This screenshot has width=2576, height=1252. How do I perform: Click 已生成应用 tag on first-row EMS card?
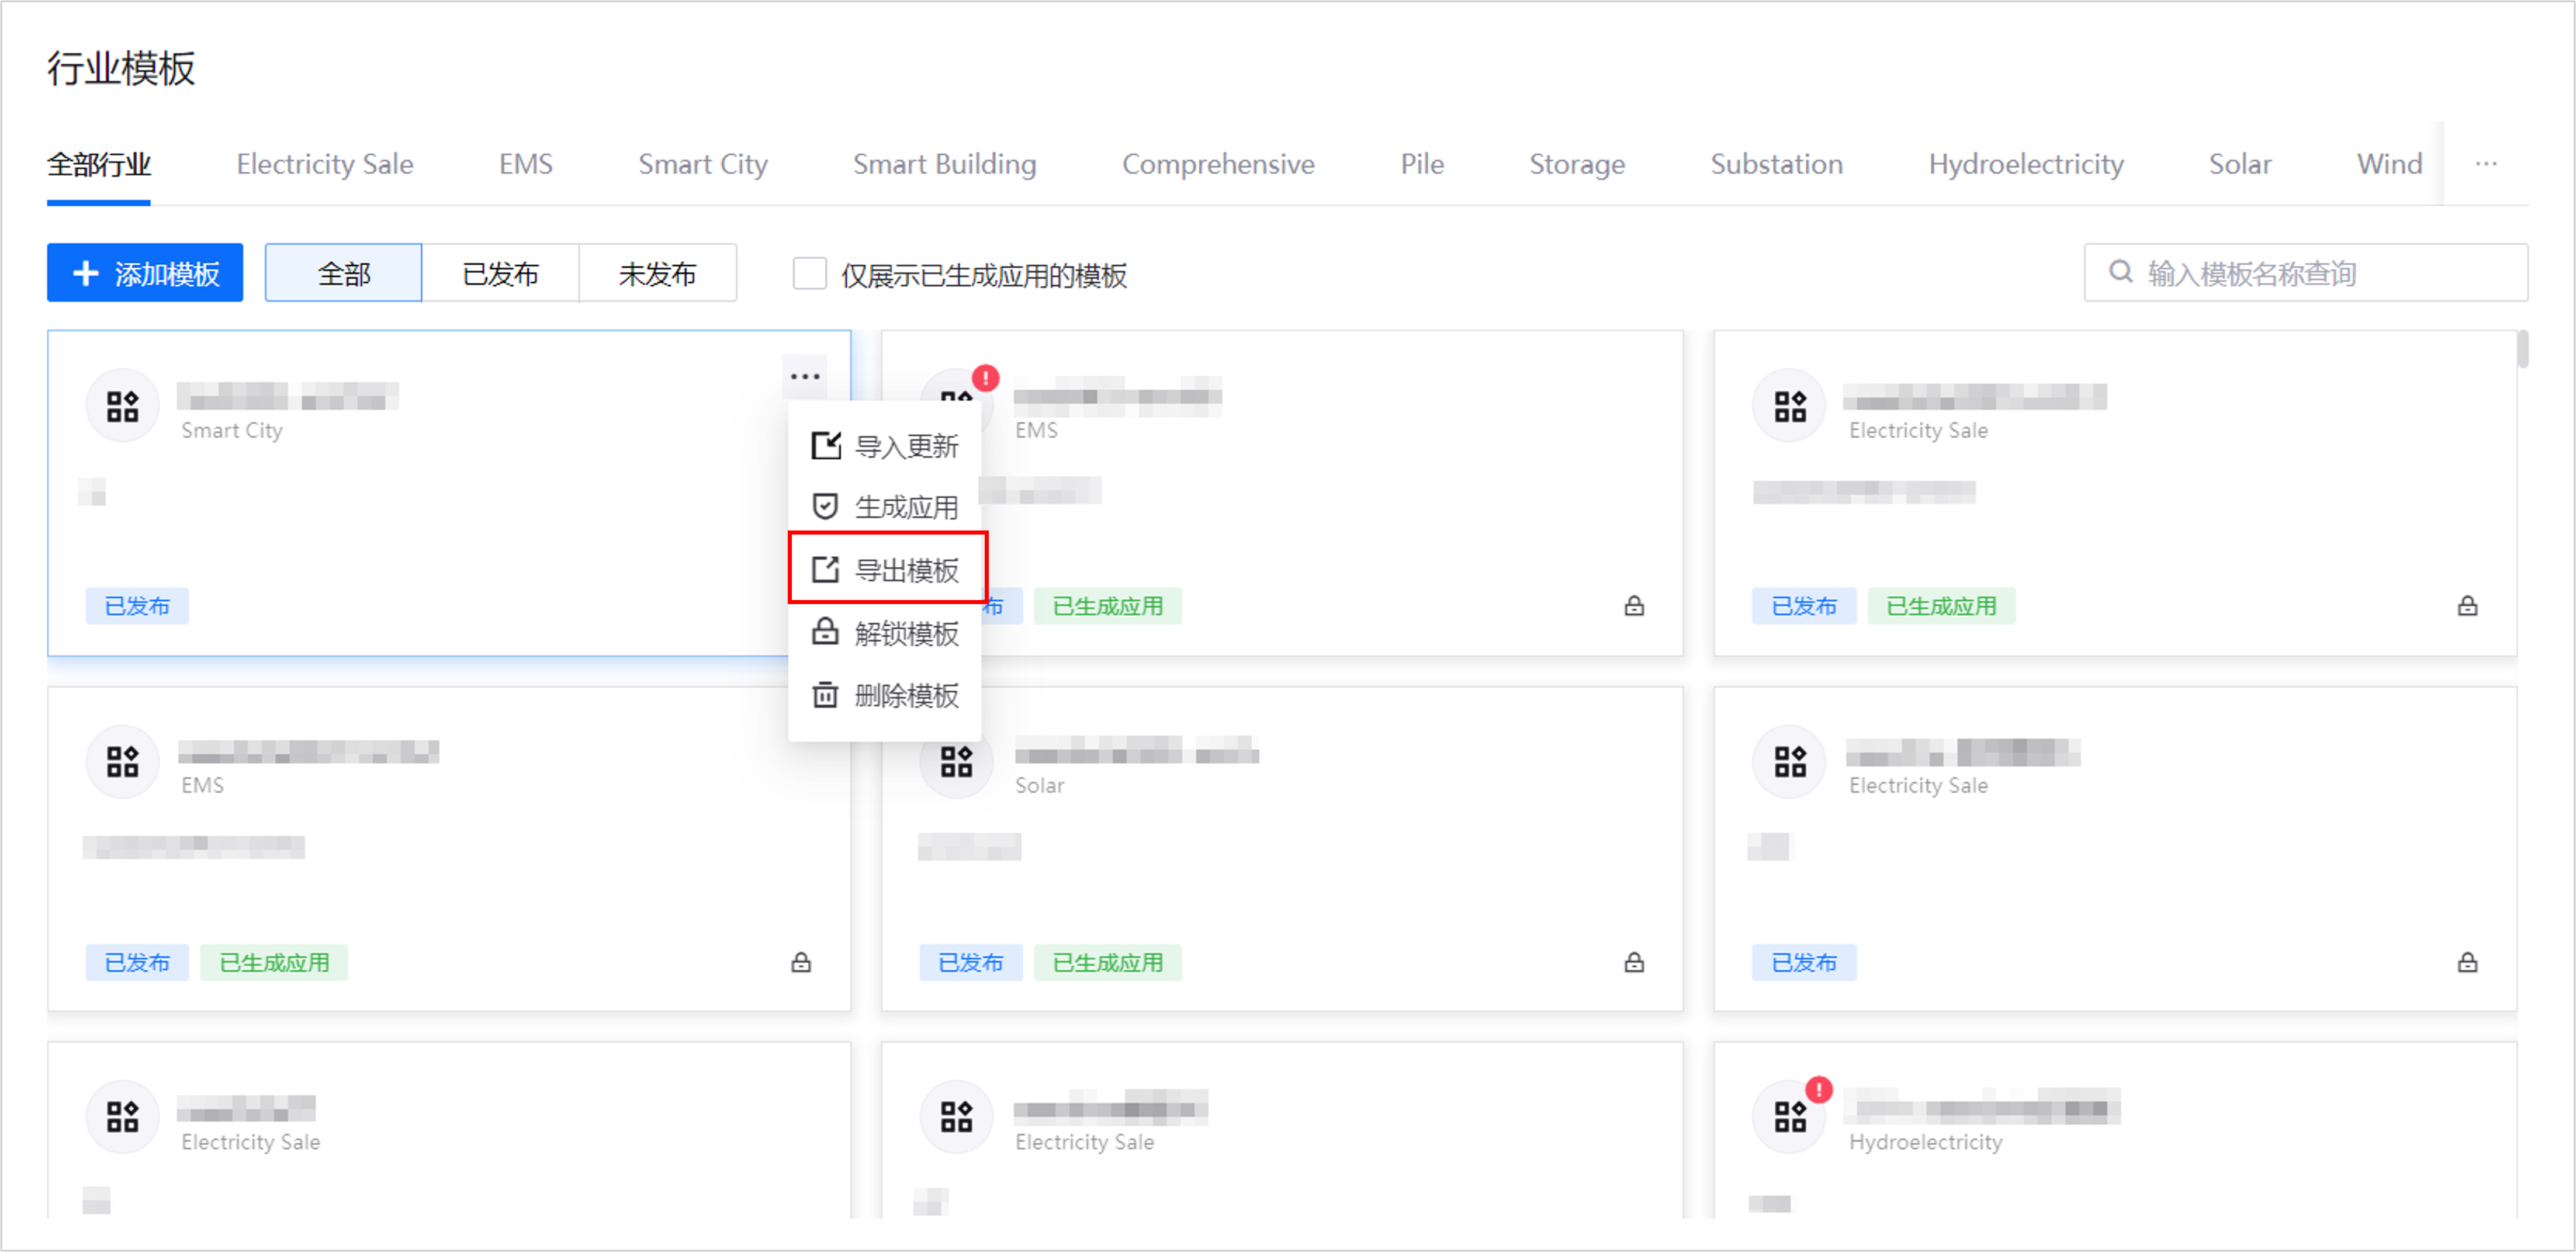tap(1107, 606)
